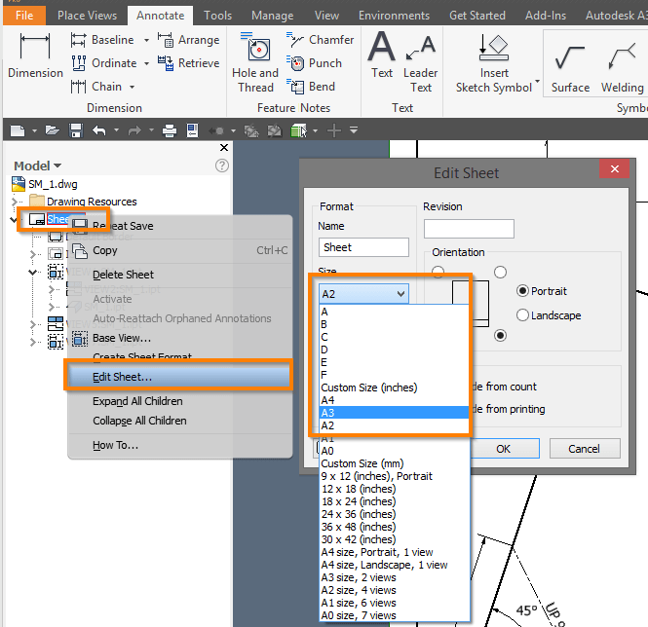648x627 pixels.
Task: Expand the Drawing Resources folder
Action: pos(15,202)
